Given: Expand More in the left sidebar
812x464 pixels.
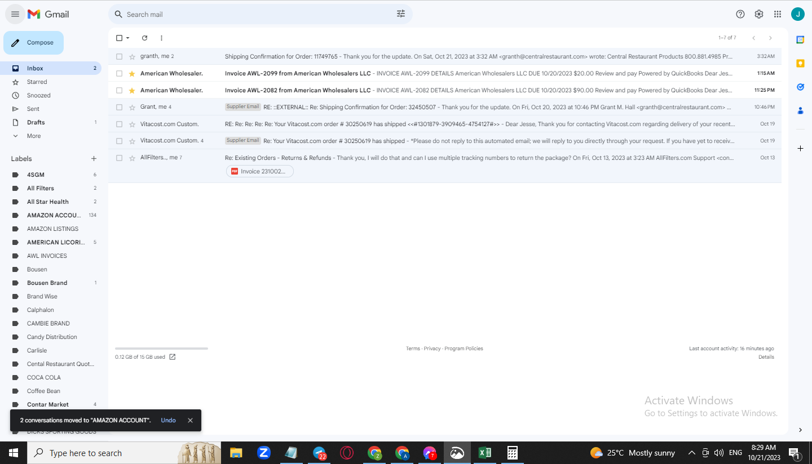Looking at the screenshot, I should (x=34, y=136).
